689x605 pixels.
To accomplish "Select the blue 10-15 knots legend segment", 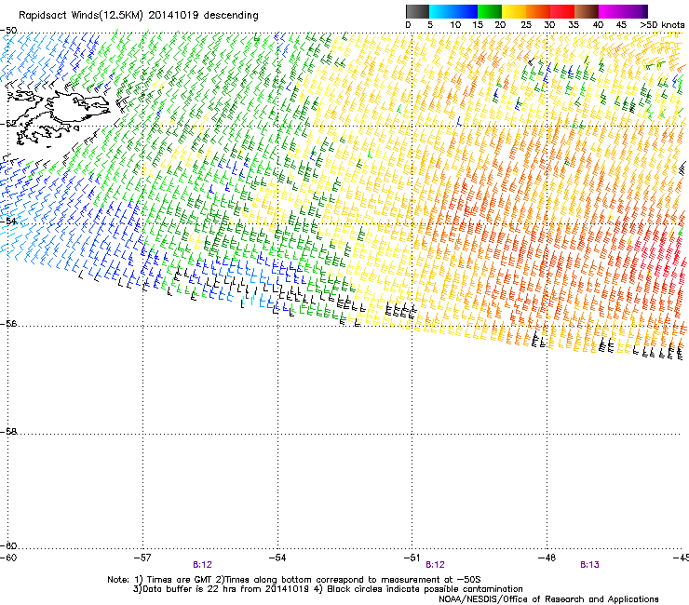I will (x=466, y=11).
